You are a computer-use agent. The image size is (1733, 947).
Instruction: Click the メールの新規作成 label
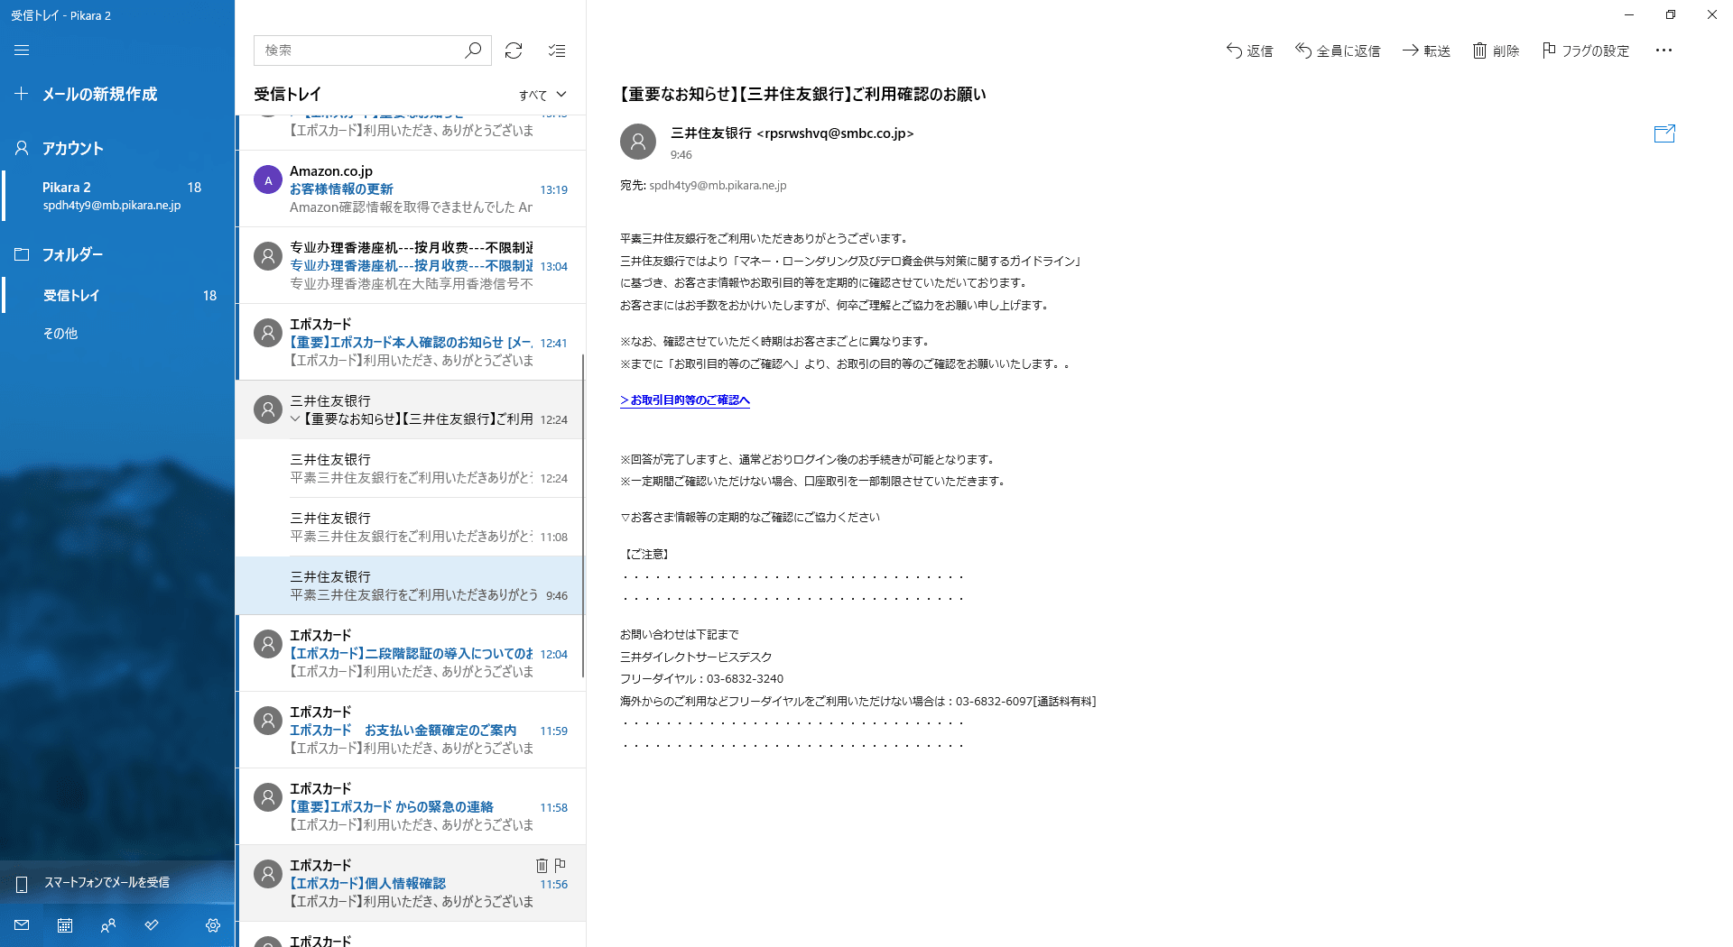click(x=99, y=94)
